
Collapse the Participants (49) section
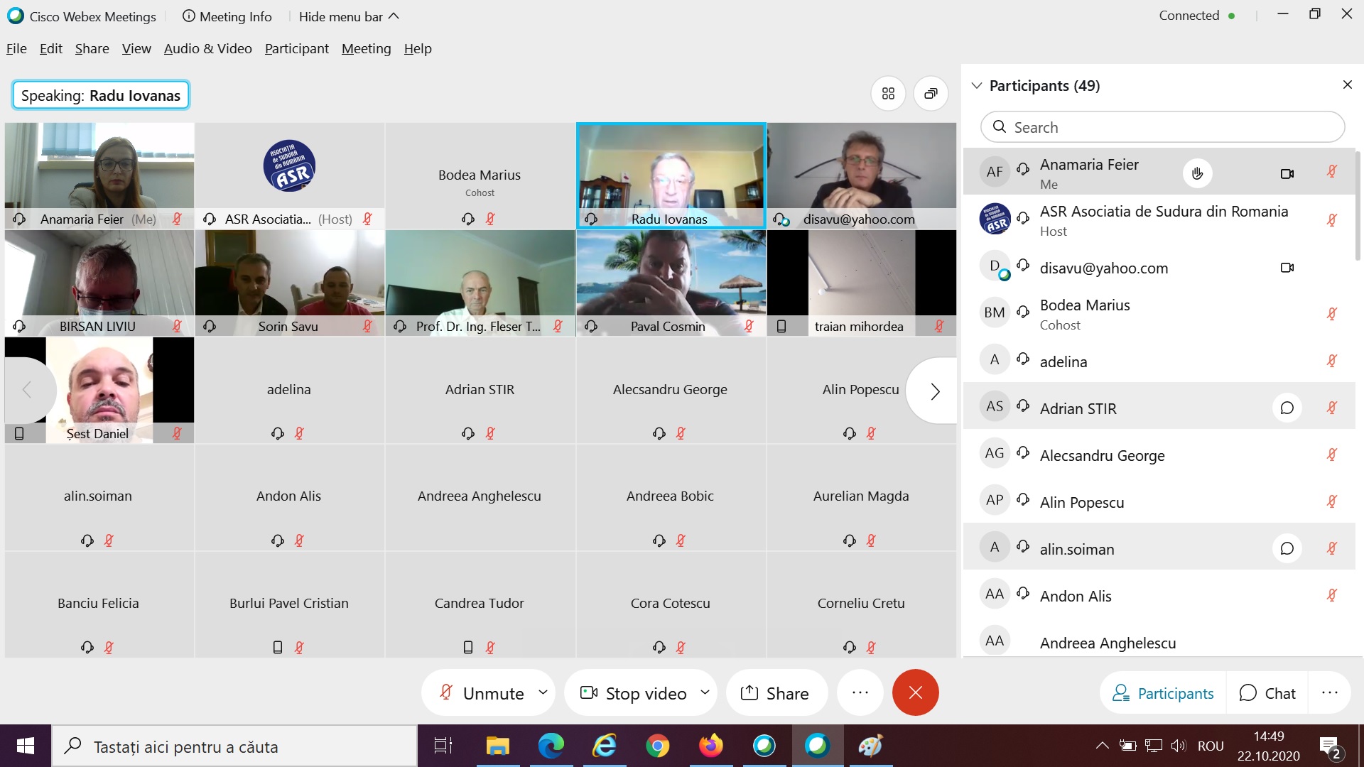977,86
